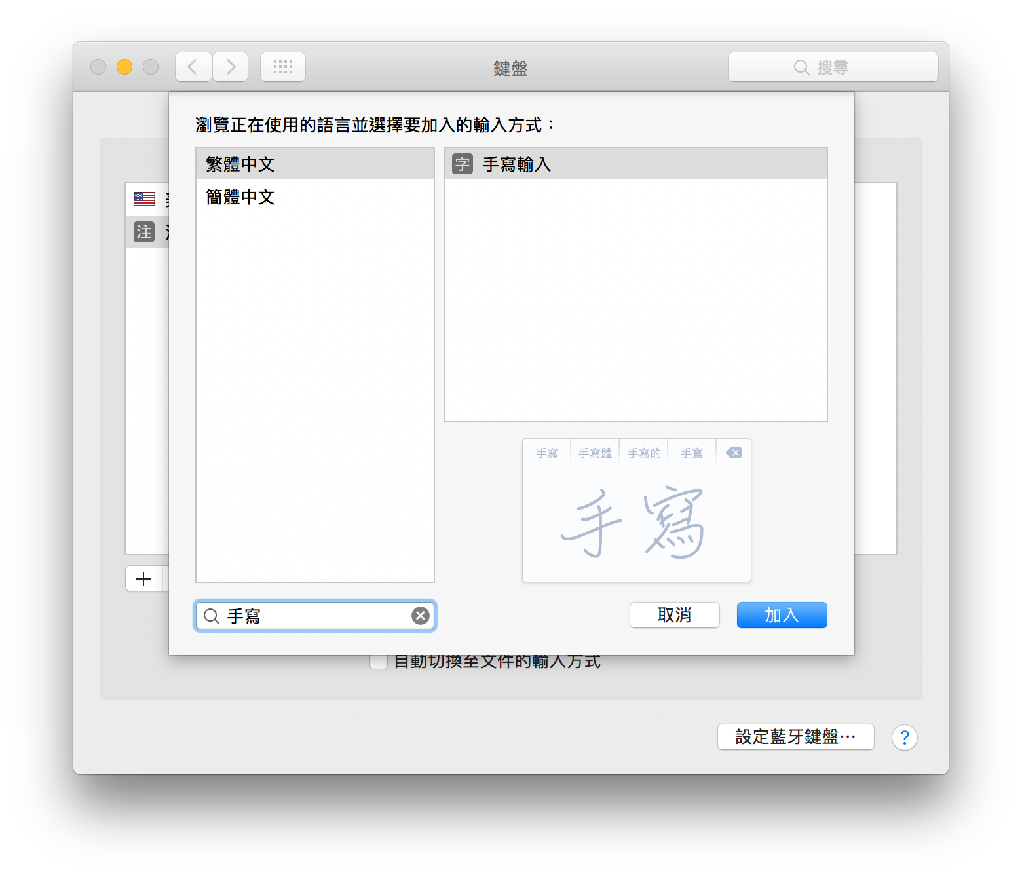1022x879 pixels.
Task: Click the 手寫 search input field
Action: click(x=315, y=616)
